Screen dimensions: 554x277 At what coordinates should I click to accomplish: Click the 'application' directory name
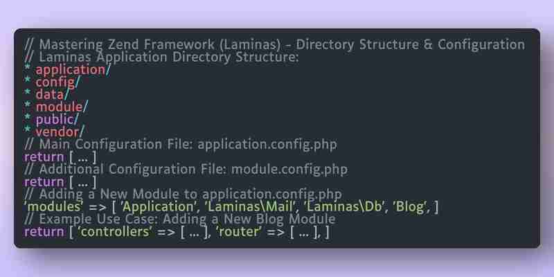tap(71, 70)
